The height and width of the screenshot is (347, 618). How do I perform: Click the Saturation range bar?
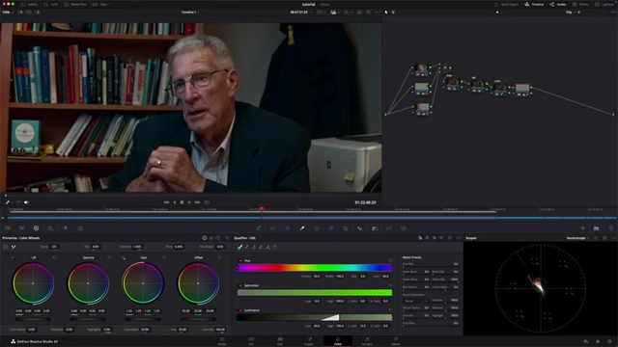[315, 292]
